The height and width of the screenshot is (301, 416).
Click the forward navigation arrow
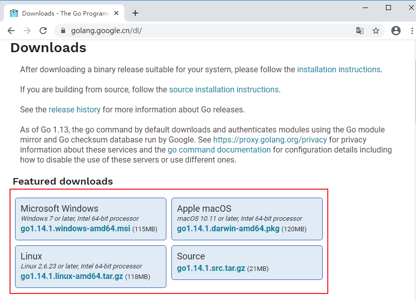(27, 31)
